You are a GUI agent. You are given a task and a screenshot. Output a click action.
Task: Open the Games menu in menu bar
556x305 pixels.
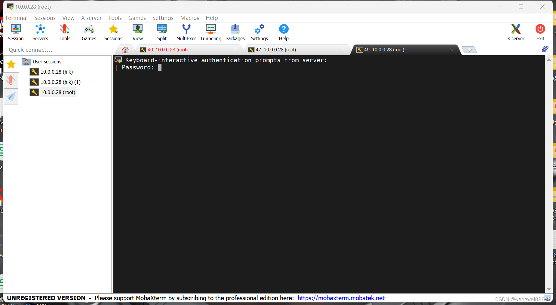click(x=137, y=18)
